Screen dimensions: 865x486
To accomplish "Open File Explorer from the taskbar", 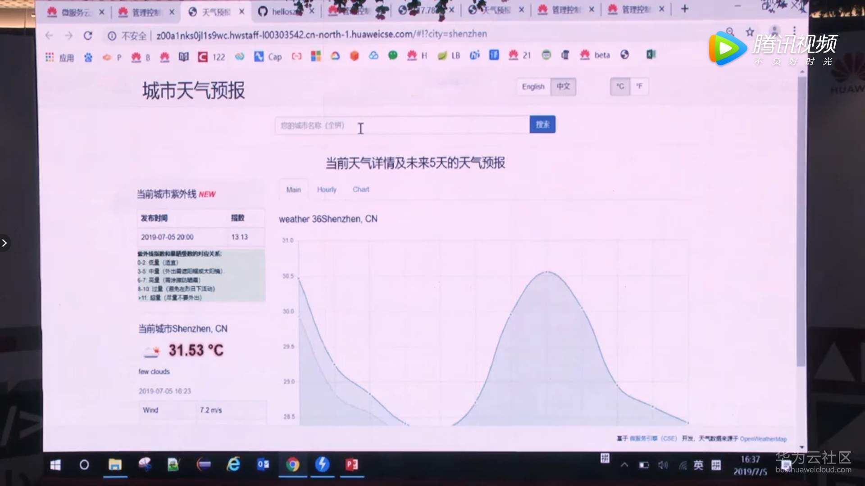I will [x=115, y=464].
